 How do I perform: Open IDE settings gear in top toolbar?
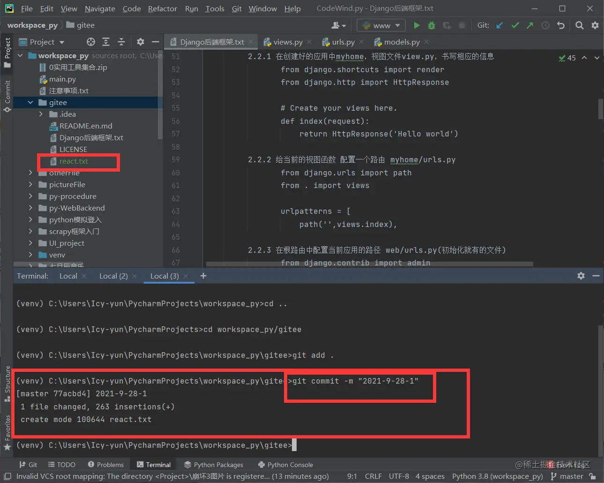[x=595, y=25]
